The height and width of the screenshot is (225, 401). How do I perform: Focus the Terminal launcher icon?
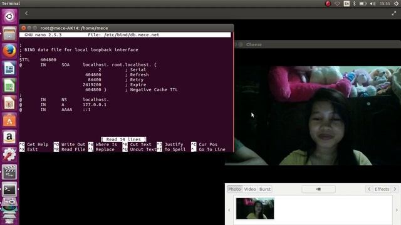(9, 189)
